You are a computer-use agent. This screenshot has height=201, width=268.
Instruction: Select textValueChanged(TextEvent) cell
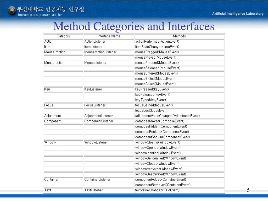[179, 190]
